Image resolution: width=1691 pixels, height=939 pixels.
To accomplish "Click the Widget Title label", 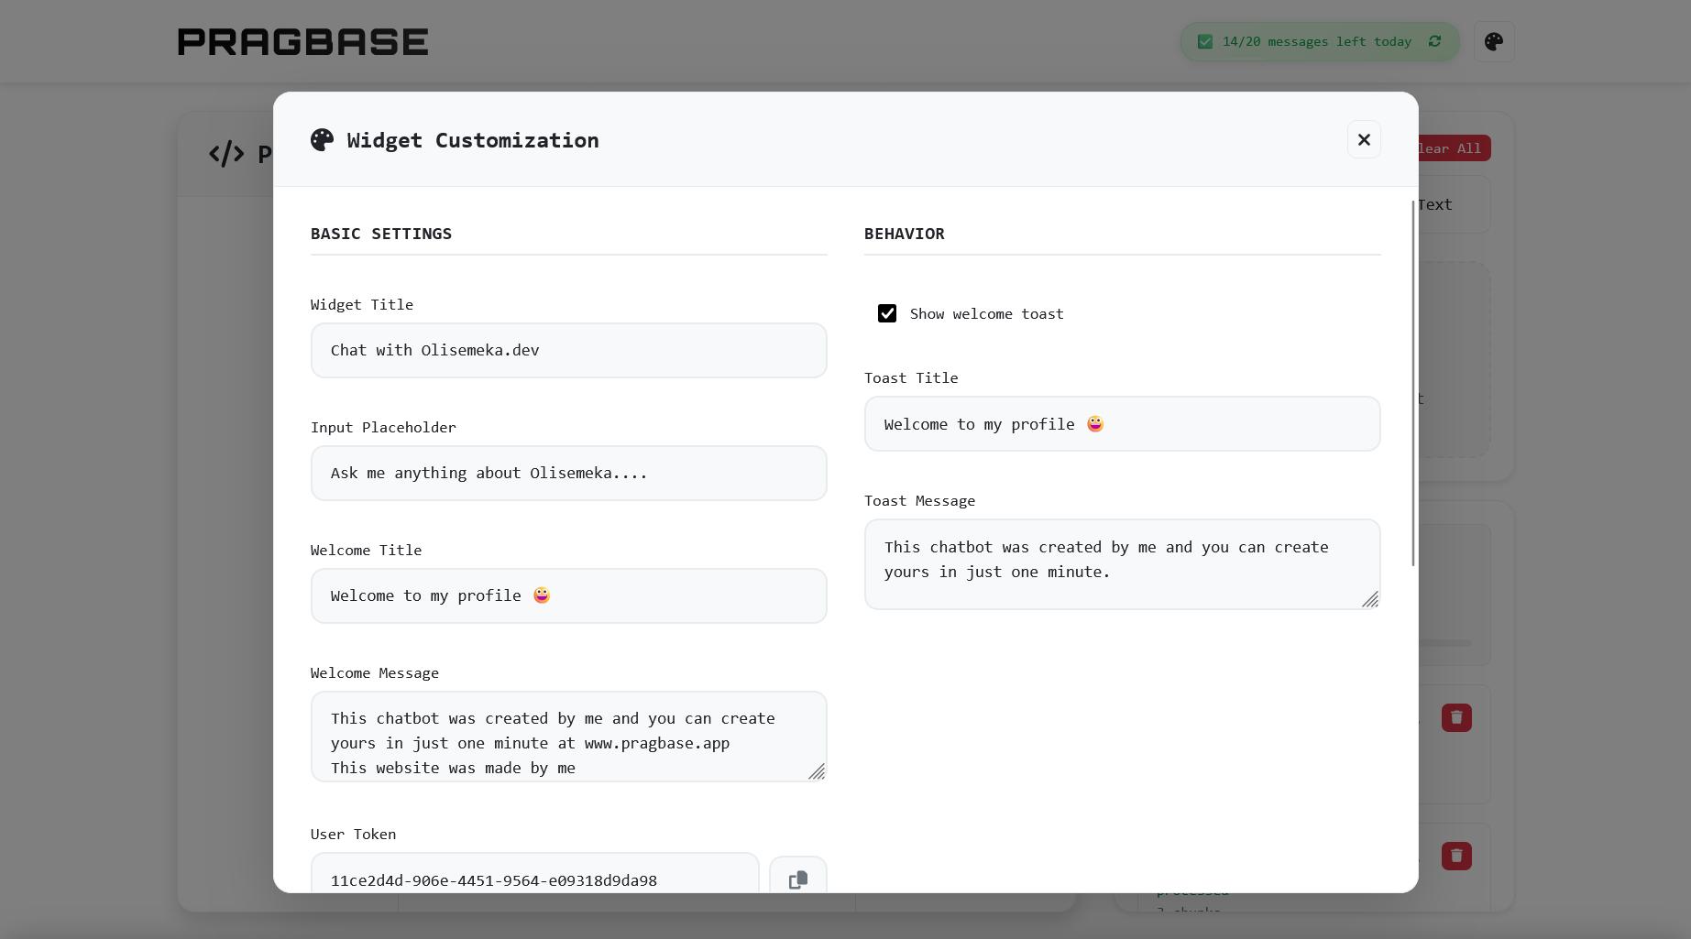I will (x=362, y=304).
